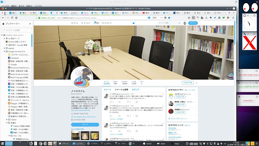Open the 'Firefox を使いこなそう' bookmark
259x146 pixels.
coord(16,42)
